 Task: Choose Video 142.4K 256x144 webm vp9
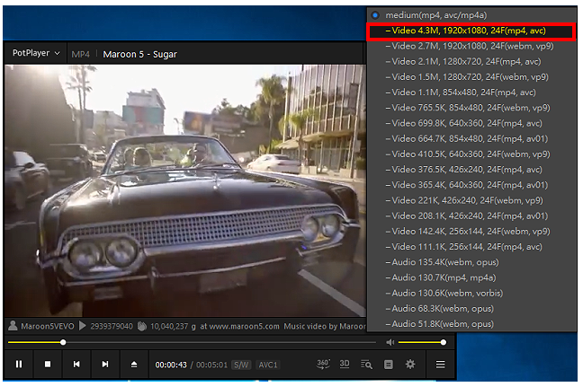(x=471, y=231)
